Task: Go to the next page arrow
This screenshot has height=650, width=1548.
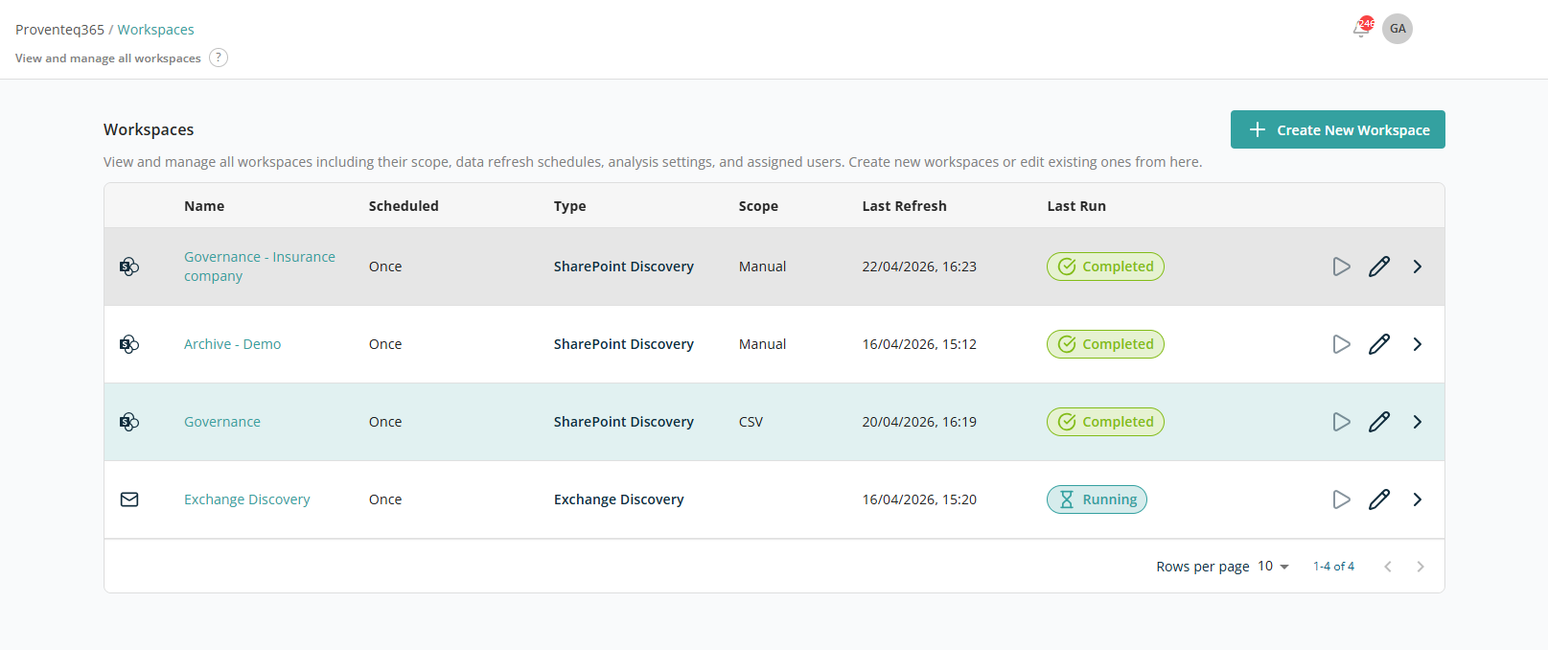Action: 1421,567
